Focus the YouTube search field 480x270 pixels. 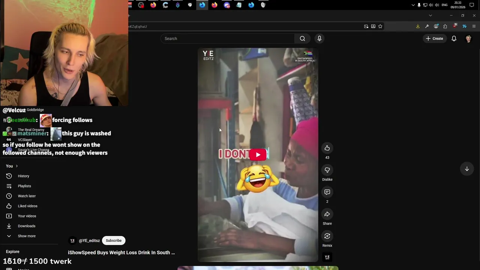(x=228, y=39)
